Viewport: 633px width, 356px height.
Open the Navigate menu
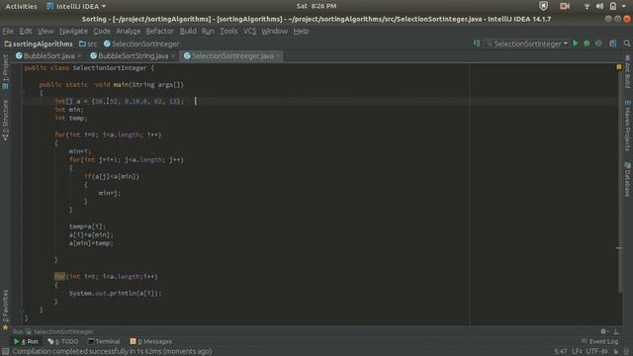pyautogui.click(x=73, y=31)
